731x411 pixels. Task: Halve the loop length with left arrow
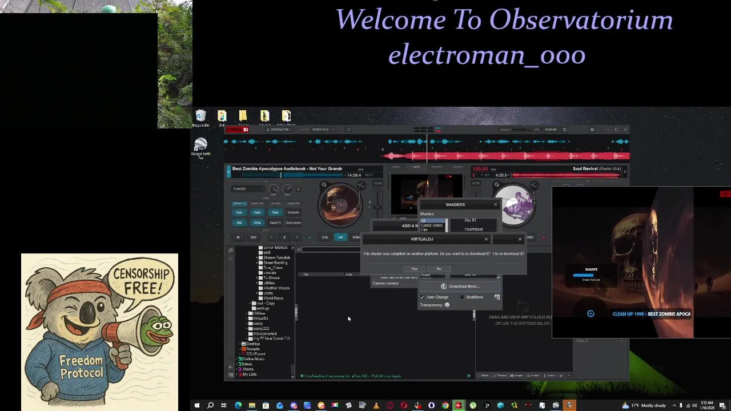click(x=271, y=237)
